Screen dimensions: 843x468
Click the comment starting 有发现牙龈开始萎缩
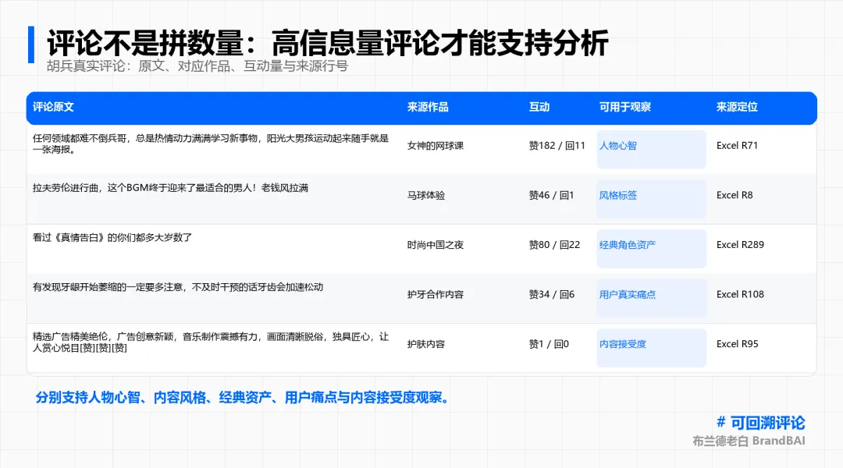click(177, 287)
